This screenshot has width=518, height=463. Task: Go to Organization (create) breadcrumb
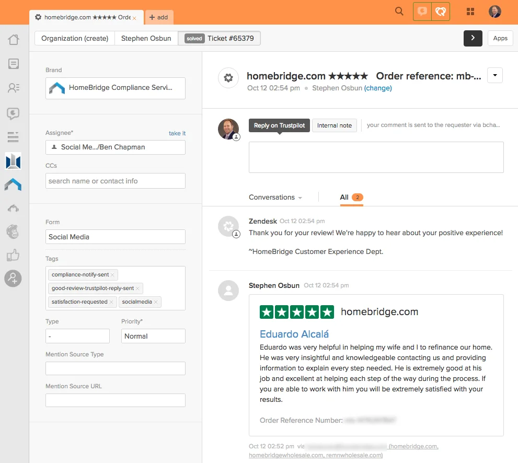[75, 38]
